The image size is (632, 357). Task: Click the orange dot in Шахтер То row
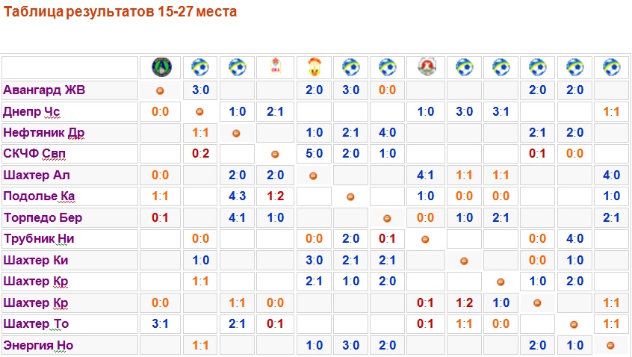tap(574, 325)
